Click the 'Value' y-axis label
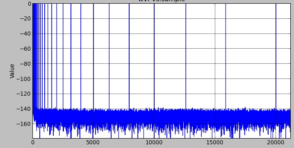The height and width of the screenshot is (148, 294). pyautogui.click(x=12, y=71)
